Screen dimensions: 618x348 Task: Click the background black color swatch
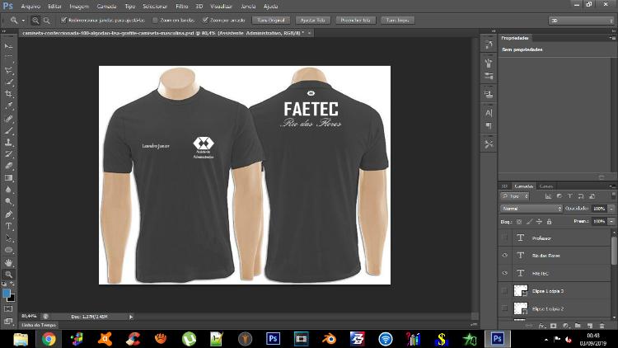[12, 299]
